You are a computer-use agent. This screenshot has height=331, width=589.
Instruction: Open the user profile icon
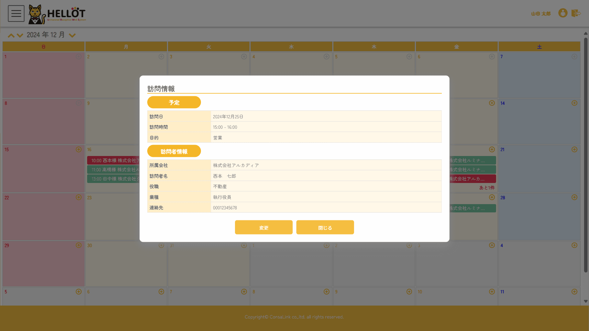[563, 13]
